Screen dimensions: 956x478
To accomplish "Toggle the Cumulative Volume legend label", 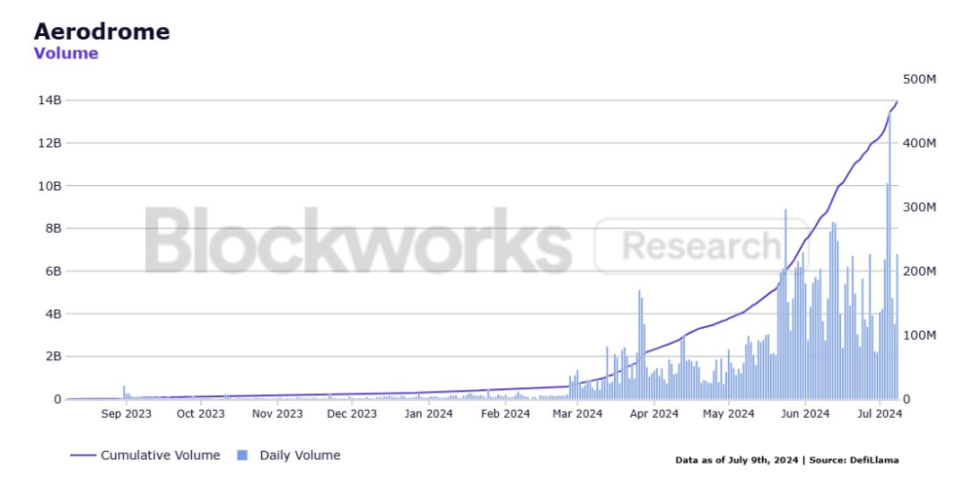I will click(x=160, y=456).
